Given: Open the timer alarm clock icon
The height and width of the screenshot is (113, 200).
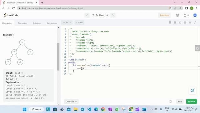Looking at the screenshot, I should (x=177, y=15).
